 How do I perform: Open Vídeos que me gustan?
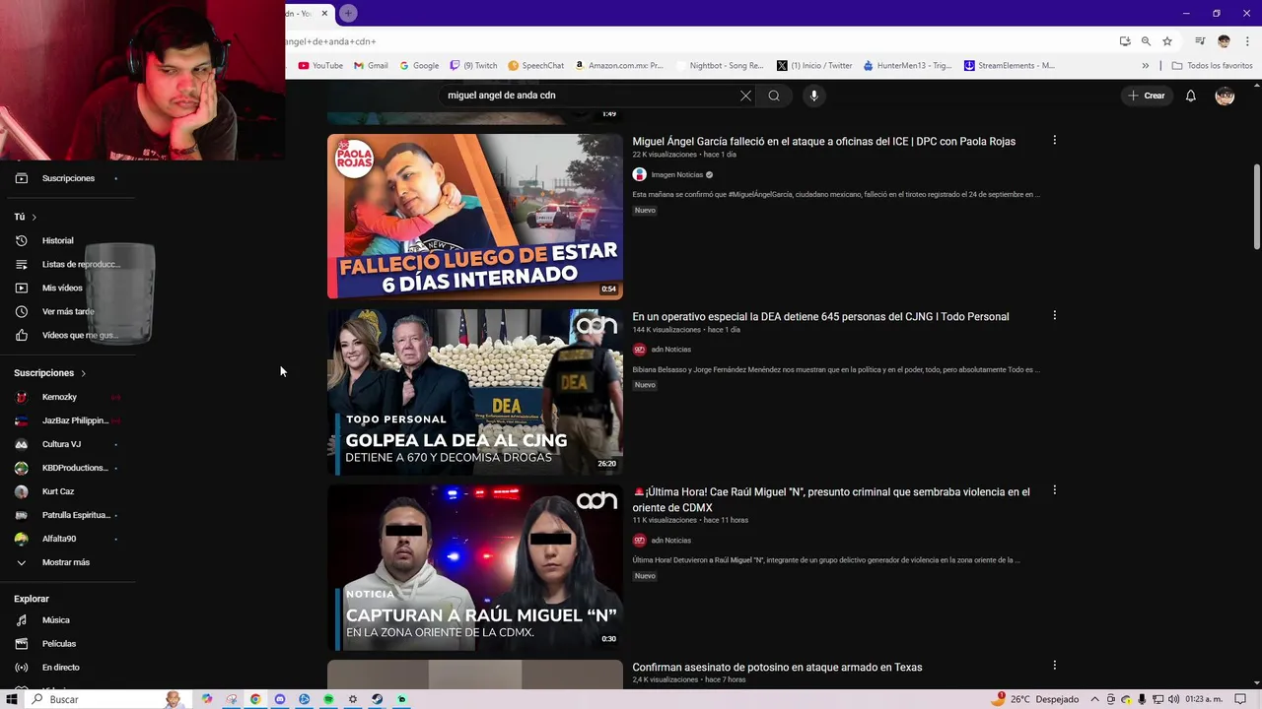pos(69,335)
